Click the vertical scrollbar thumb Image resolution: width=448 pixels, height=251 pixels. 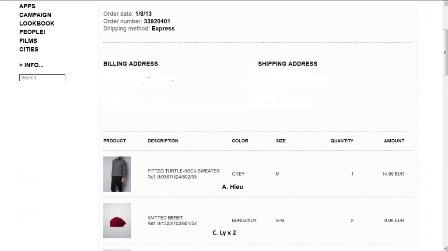point(445,52)
